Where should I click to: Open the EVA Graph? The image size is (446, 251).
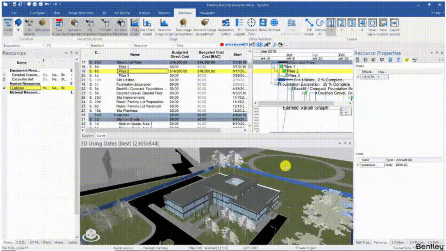click(134, 27)
